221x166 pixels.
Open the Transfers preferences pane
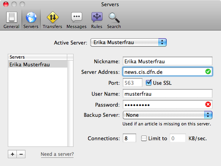pos(52,20)
